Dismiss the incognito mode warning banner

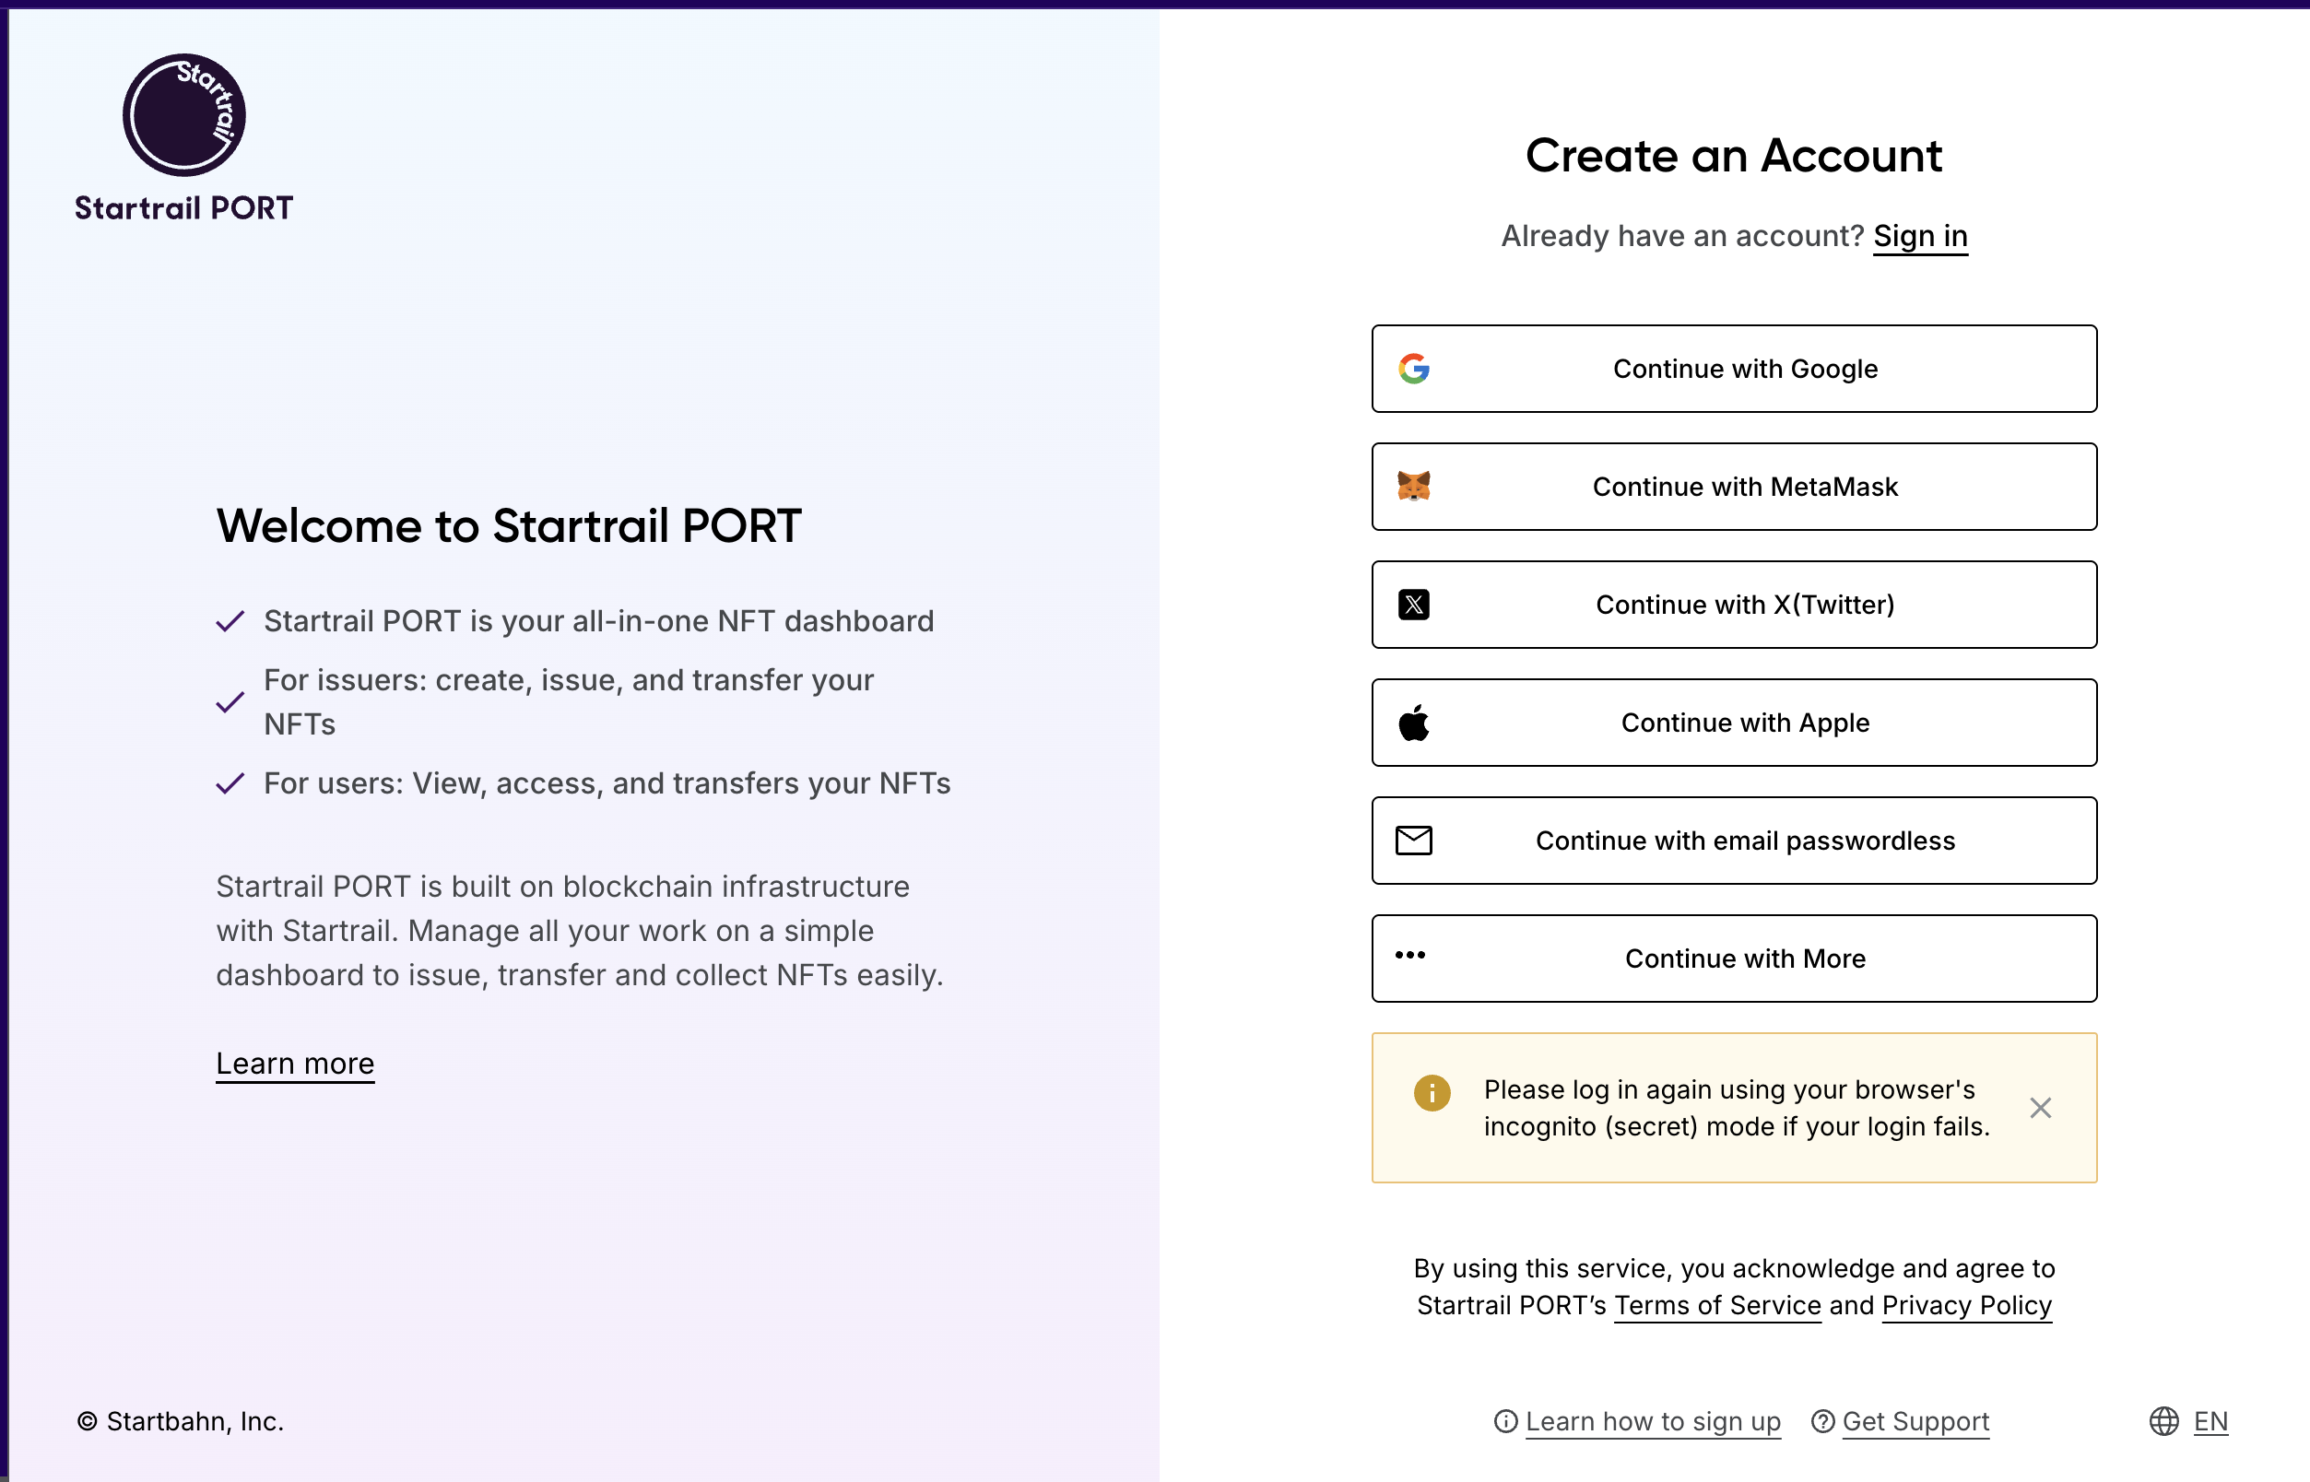pyautogui.click(x=2040, y=1109)
